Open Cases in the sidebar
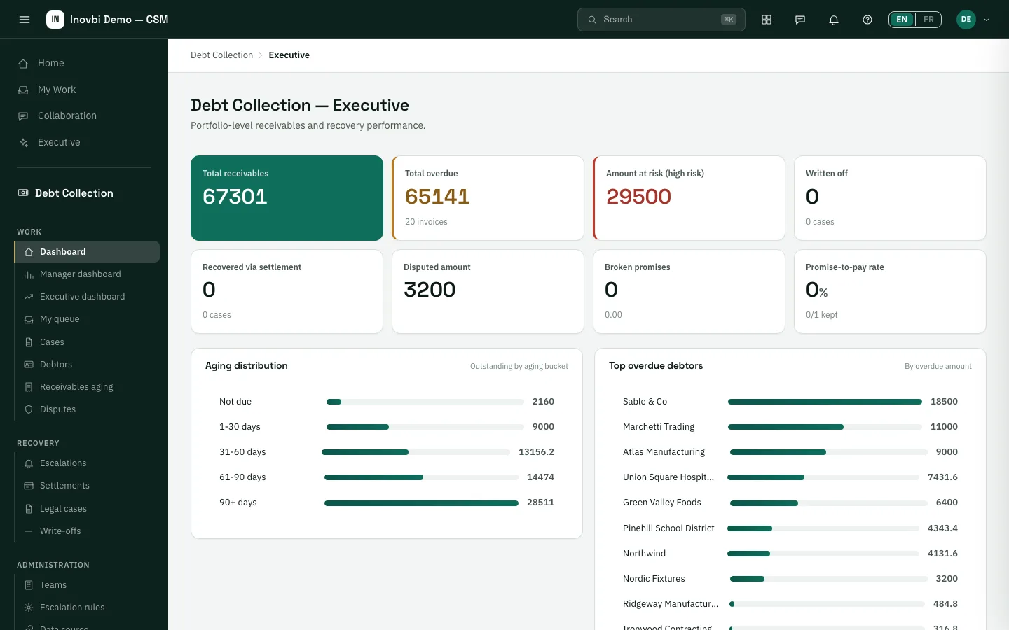Viewport: 1009px width, 630px height. tap(87, 342)
